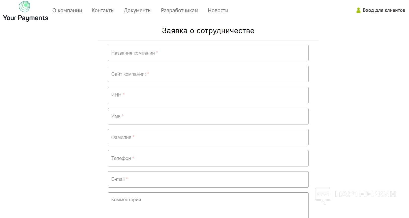Viewport: 409px width, 218px height.
Task: Click into the Телефон field
Action: pyautogui.click(x=208, y=158)
